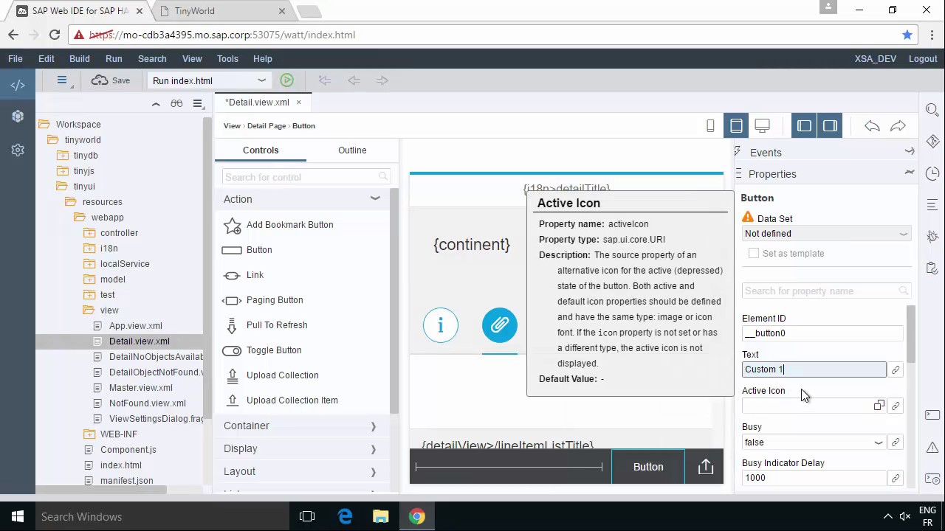This screenshot has height=531, width=945.
Task: Open the Search pane magnifier icon
Action: 932,110
